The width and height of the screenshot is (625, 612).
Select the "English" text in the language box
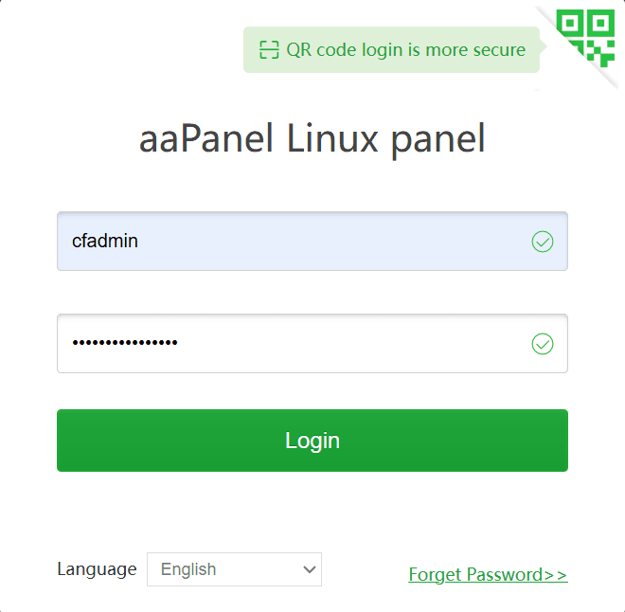coord(188,569)
